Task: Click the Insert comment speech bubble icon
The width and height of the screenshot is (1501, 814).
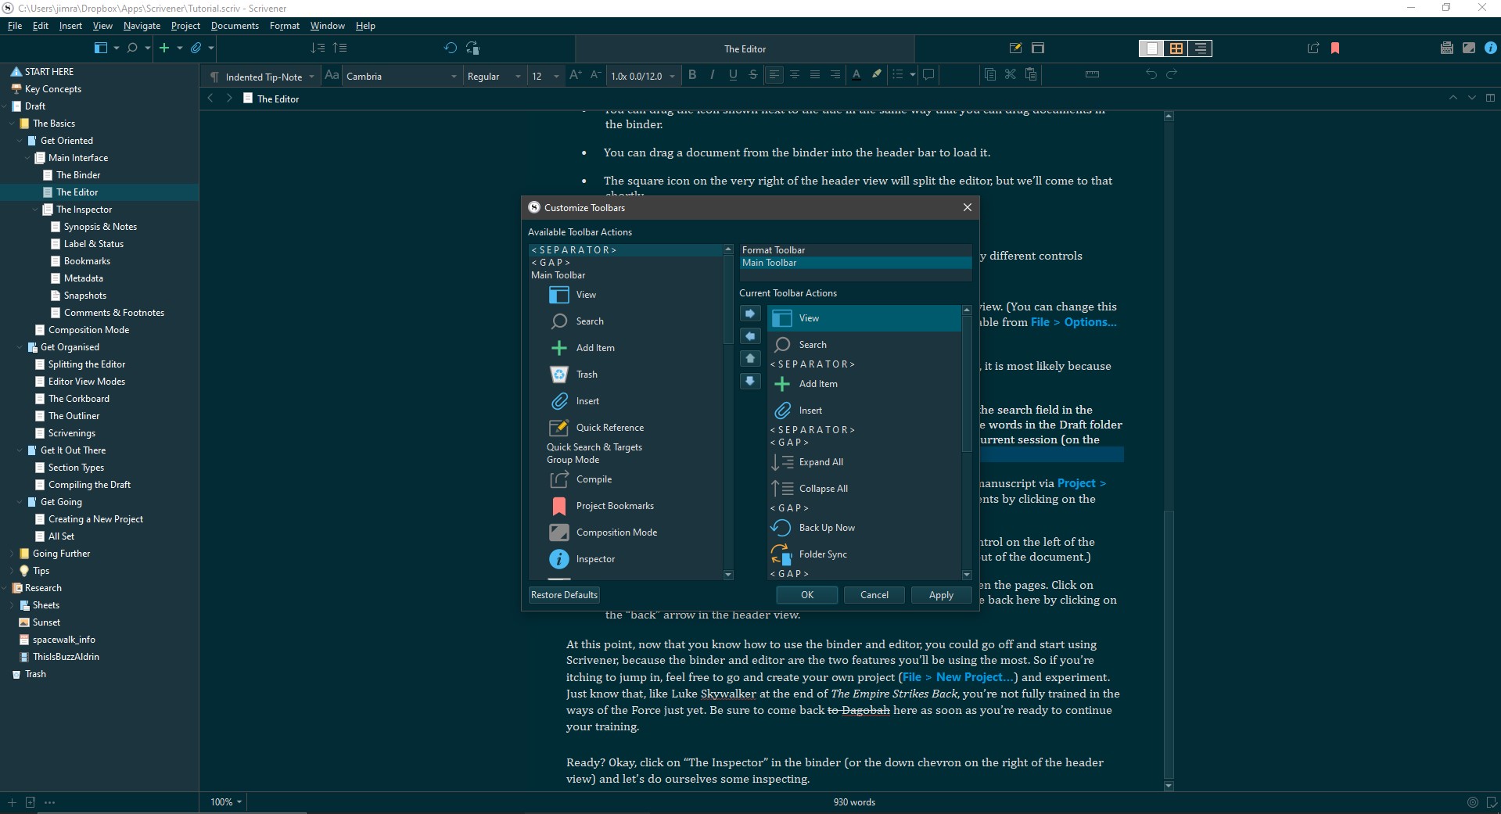Action: point(928,75)
